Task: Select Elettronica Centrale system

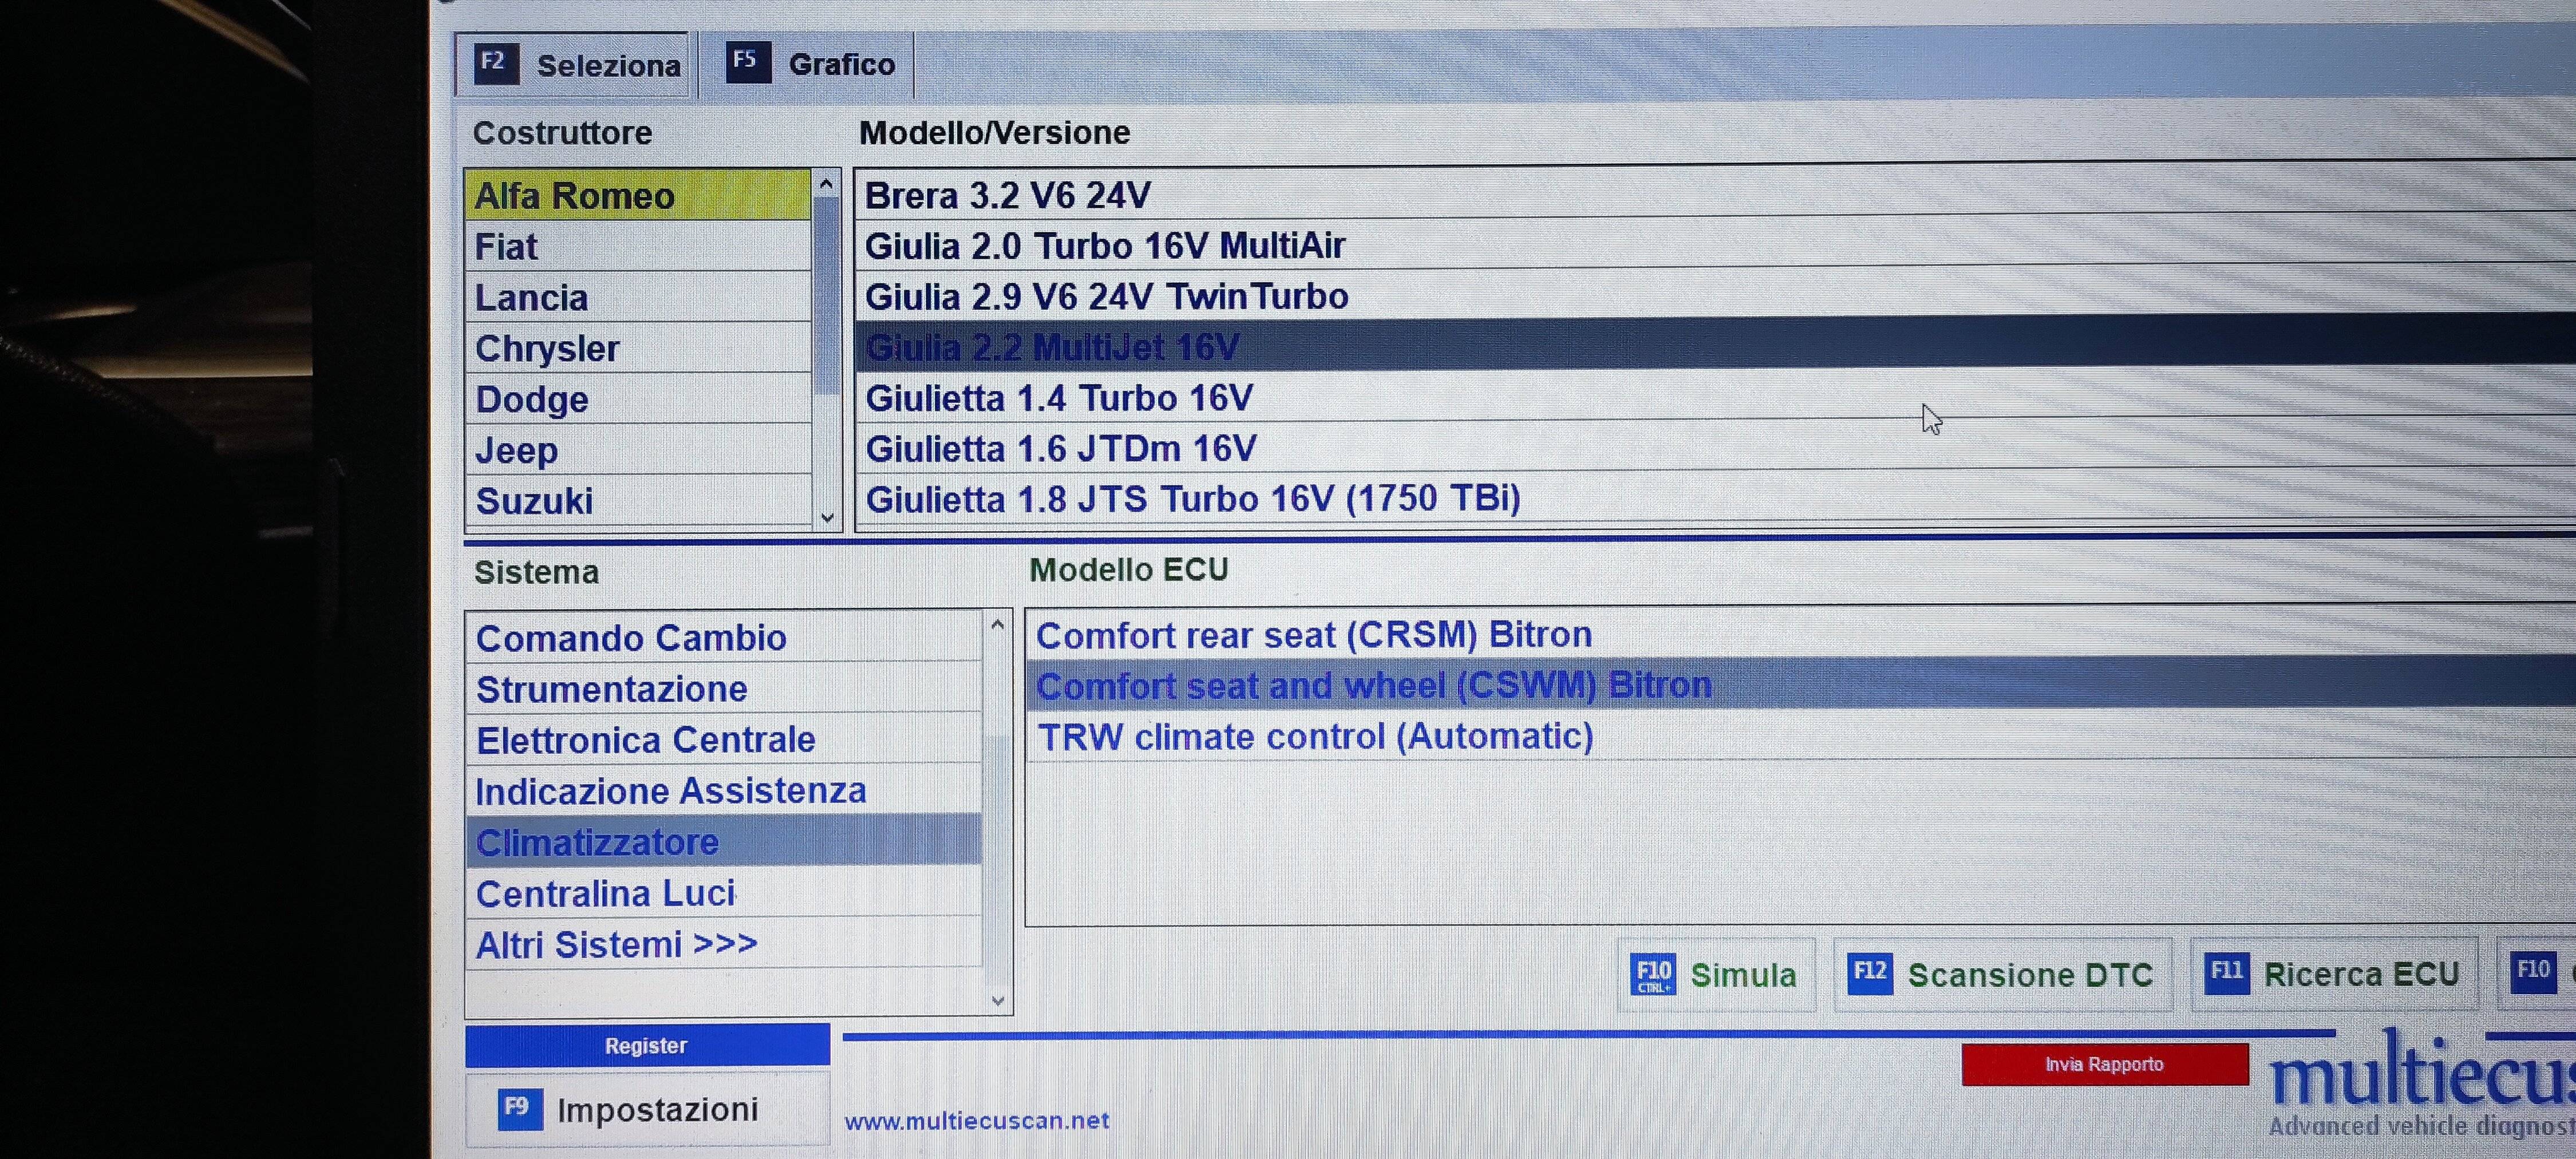Action: pyautogui.click(x=724, y=739)
